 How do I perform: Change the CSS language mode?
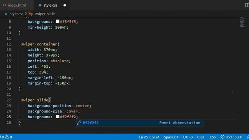click(212, 137)
